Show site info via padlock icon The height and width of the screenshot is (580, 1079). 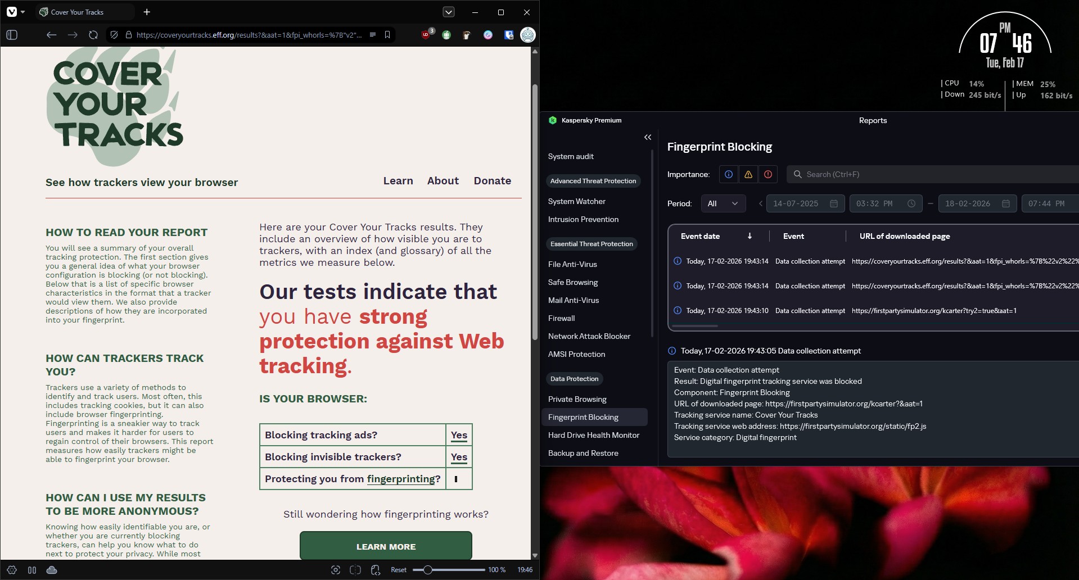pos(129,35)
